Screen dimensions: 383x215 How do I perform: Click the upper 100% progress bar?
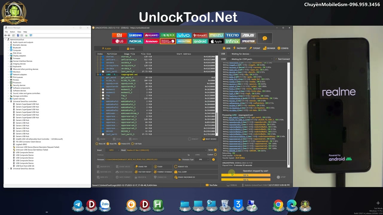[x=246, y=175]
